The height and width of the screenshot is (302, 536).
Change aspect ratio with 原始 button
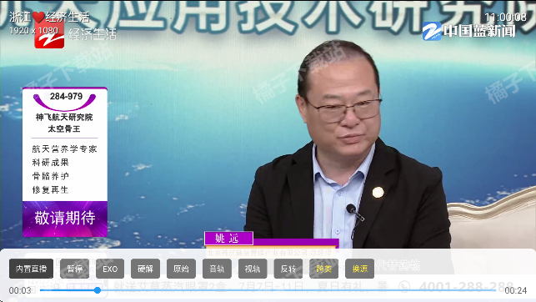[181, 269]
